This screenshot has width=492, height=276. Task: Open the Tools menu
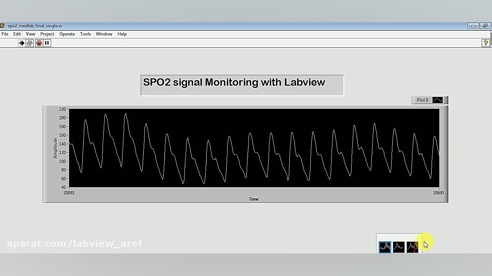pyautogui.click(x=85, y=34)
